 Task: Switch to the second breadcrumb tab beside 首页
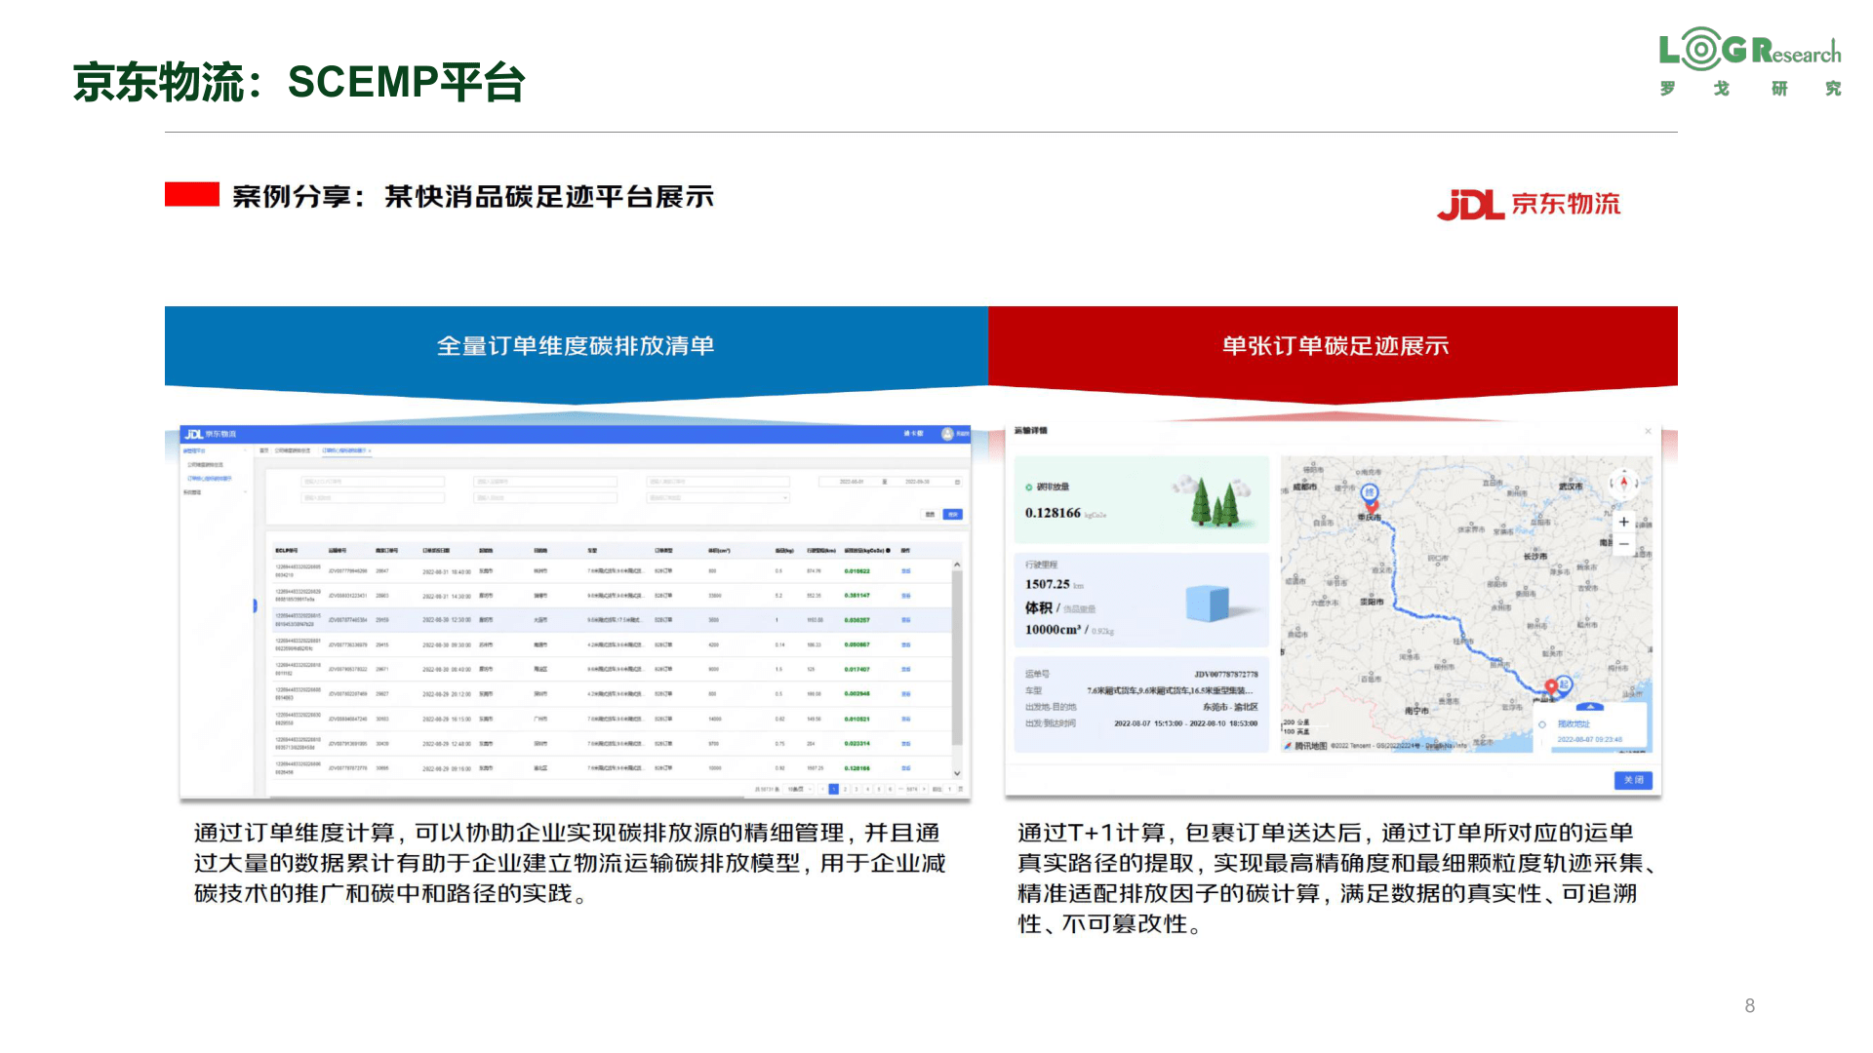click(293, 450)
